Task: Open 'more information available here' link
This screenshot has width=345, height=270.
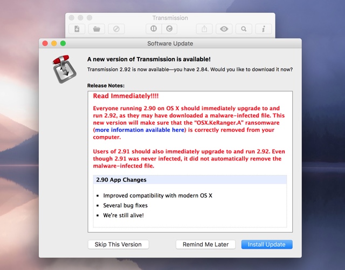Action: 140,130
